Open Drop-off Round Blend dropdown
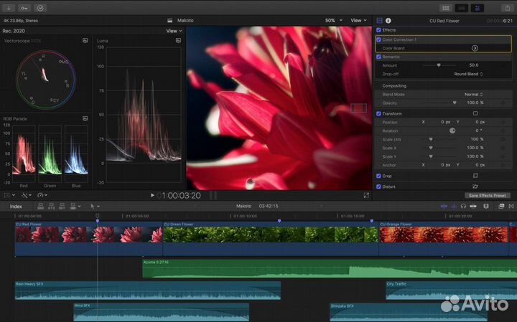This screenshot has height=322, width=517. click(x=468, y=74)
